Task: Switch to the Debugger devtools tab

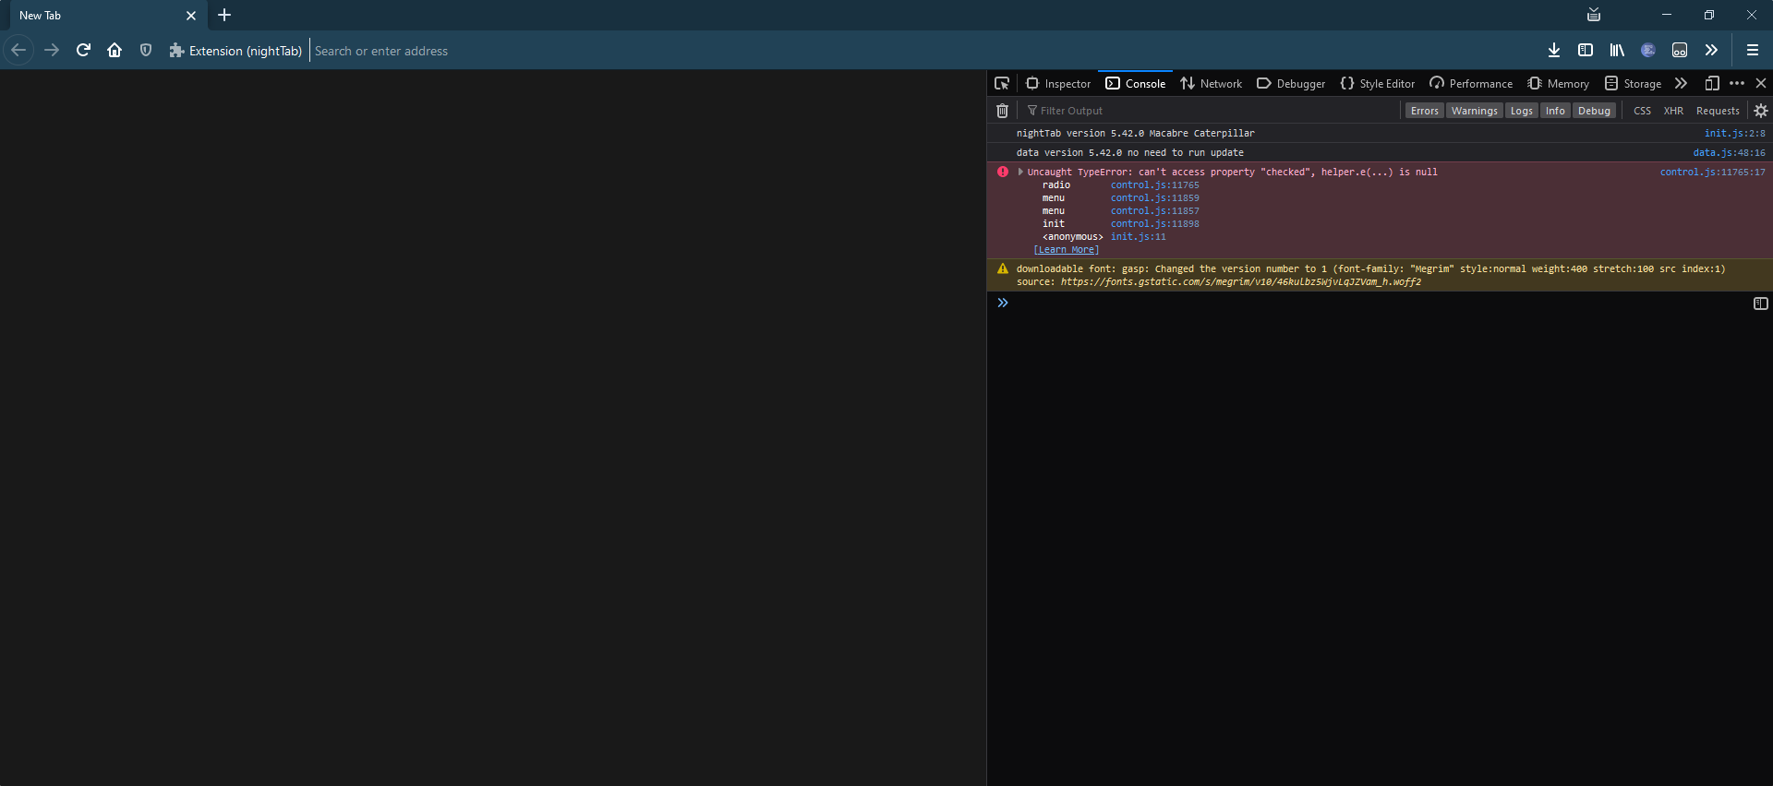Action: [x=1291, y=83]
